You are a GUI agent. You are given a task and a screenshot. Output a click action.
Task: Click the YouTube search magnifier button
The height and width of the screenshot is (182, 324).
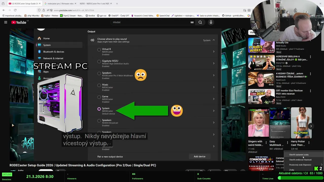pos(200,22)
